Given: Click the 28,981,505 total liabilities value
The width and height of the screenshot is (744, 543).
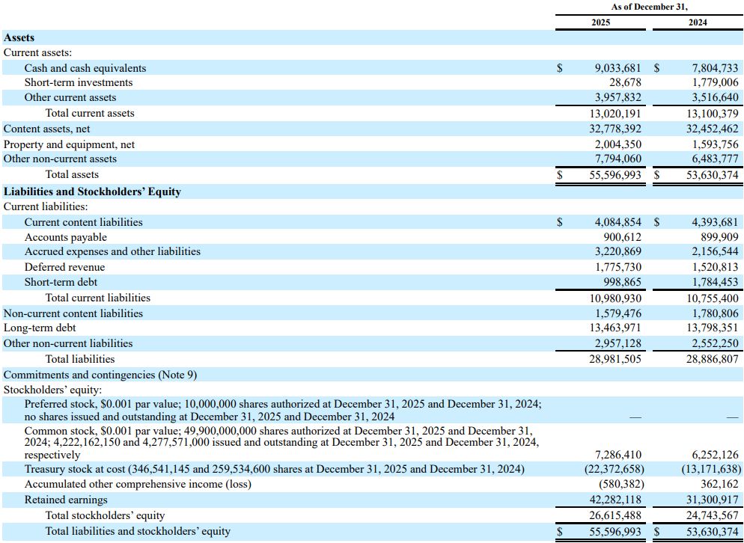Looking at the screenshot, I should pyautogui.click(x=615, y=359).
